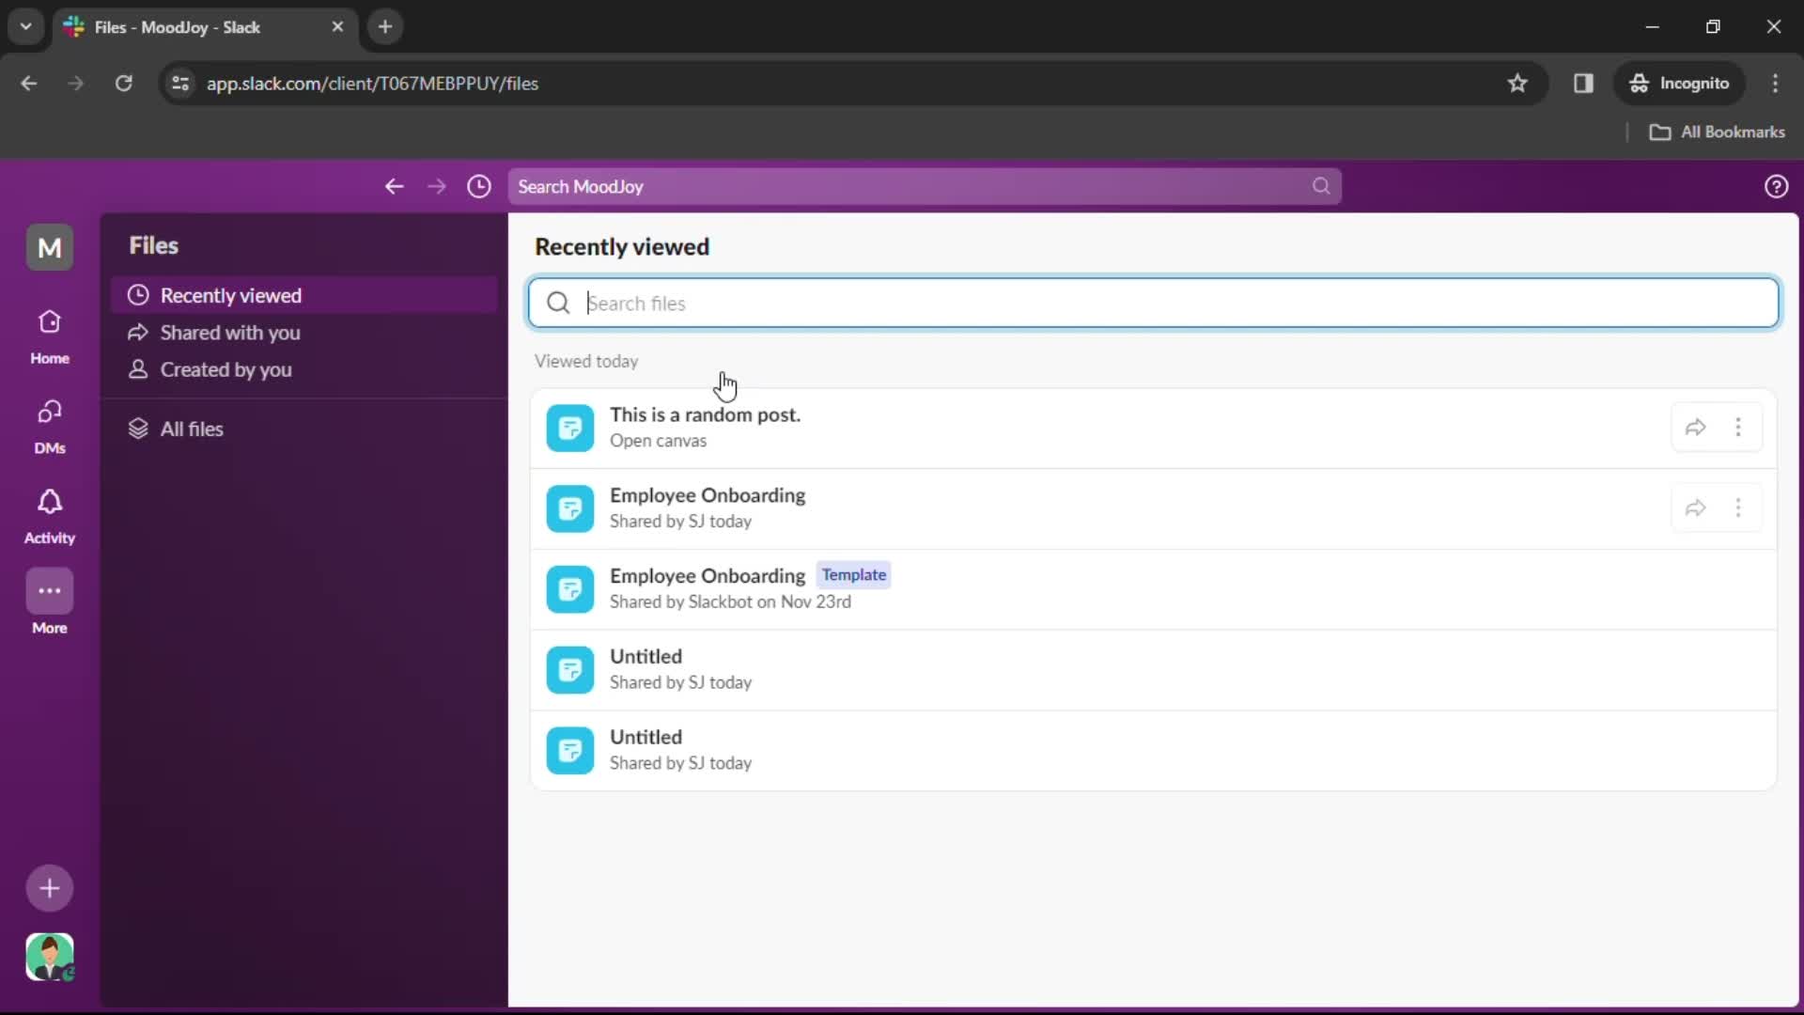Open Shared with you section
Screen dimensions: 1804x1015
point(229,332)
